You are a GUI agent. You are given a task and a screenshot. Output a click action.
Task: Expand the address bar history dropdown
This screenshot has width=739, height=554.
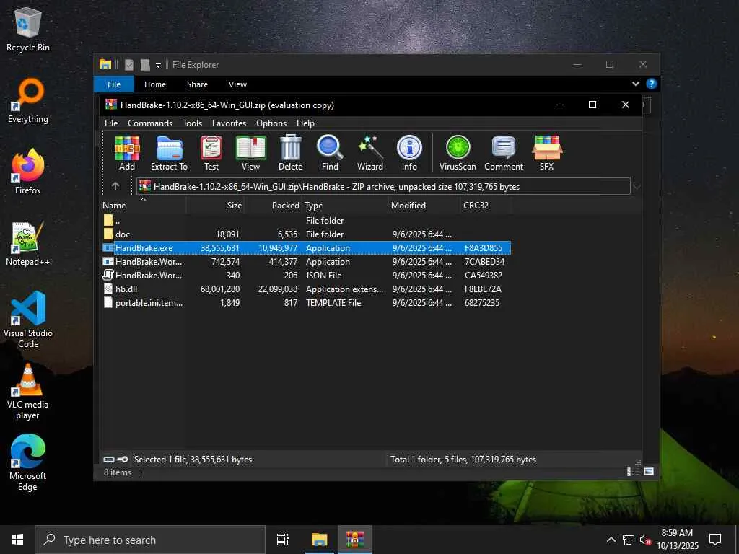pyautogui.click(x=637, y=187)
